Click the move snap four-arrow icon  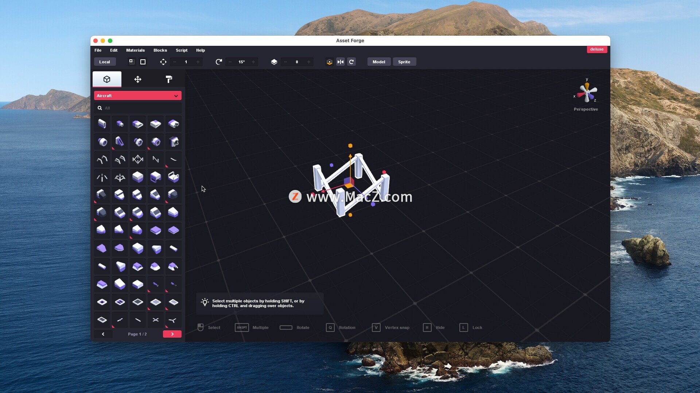coord(163,62)
